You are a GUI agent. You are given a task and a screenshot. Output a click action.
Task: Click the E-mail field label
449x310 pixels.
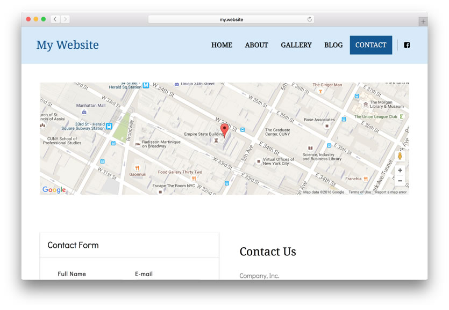[144, 274]
